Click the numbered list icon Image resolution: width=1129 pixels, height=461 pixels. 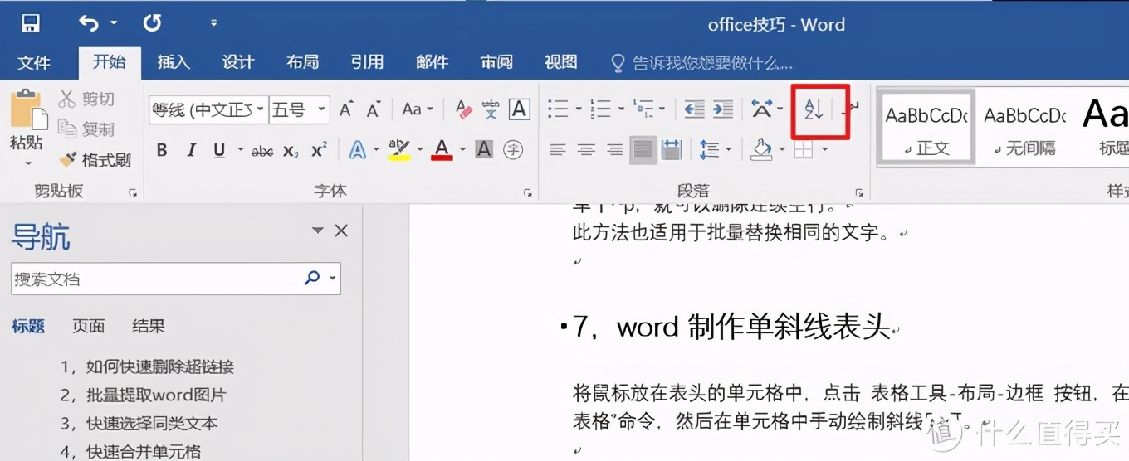(x=600, y=109)
